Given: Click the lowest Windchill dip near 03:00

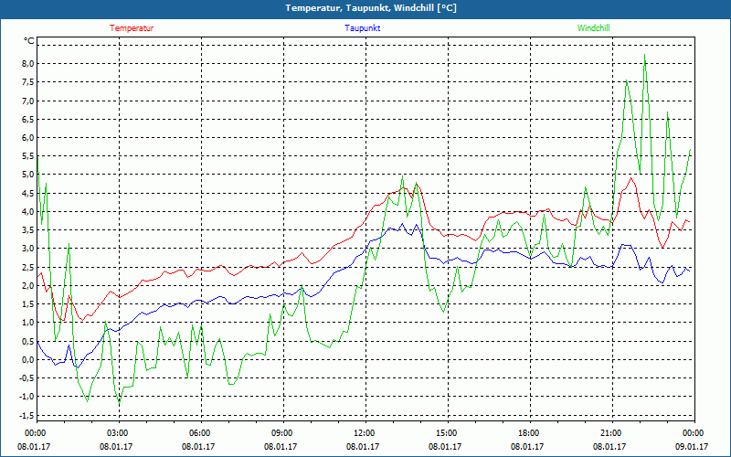Looking at the screenshot, I should pyautogui.click(x=119, y=403).
